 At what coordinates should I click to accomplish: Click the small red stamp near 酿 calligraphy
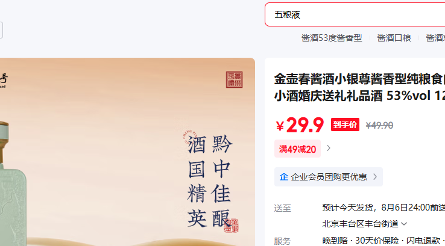pyautogui.click(x=232, y=226)
